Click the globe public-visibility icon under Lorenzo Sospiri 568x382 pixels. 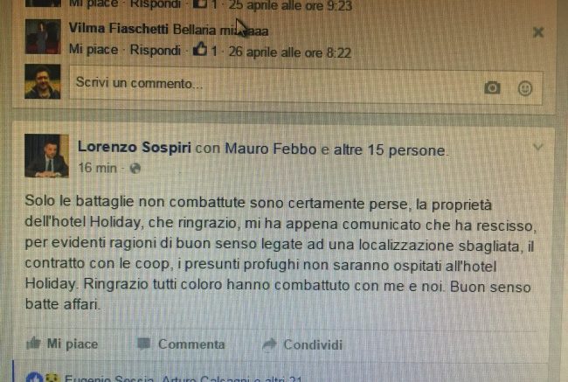coord(135,168)
